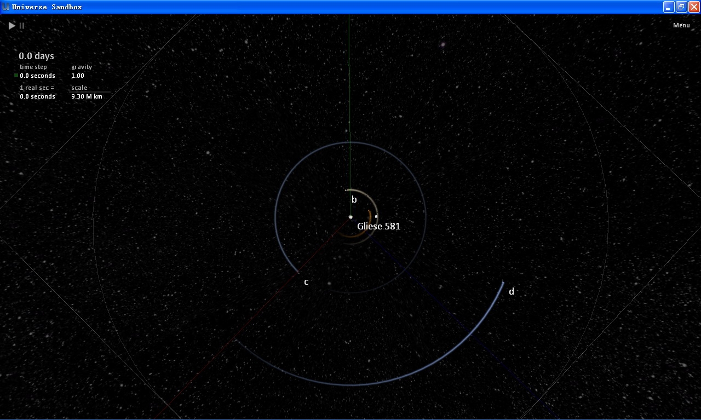Open the Menu in the top right

[681, 25]
